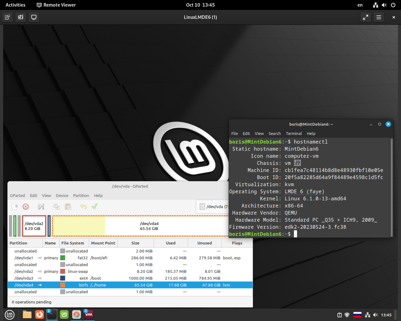Image resolution: width=401 pixels, height=321 pixels.
Task: Click the GParted menu item in the menubar
Action: point(17,196)
